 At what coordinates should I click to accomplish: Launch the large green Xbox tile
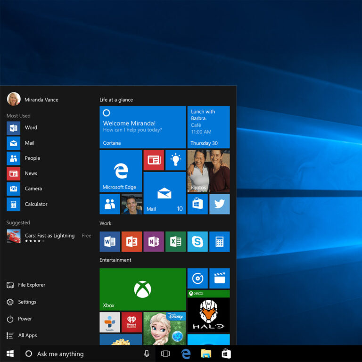pyautogui.click(x=142, y=289)
